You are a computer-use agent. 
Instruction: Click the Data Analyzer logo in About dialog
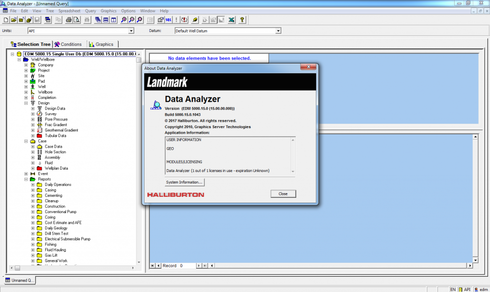pyautogui.click(x=156, y=105)
